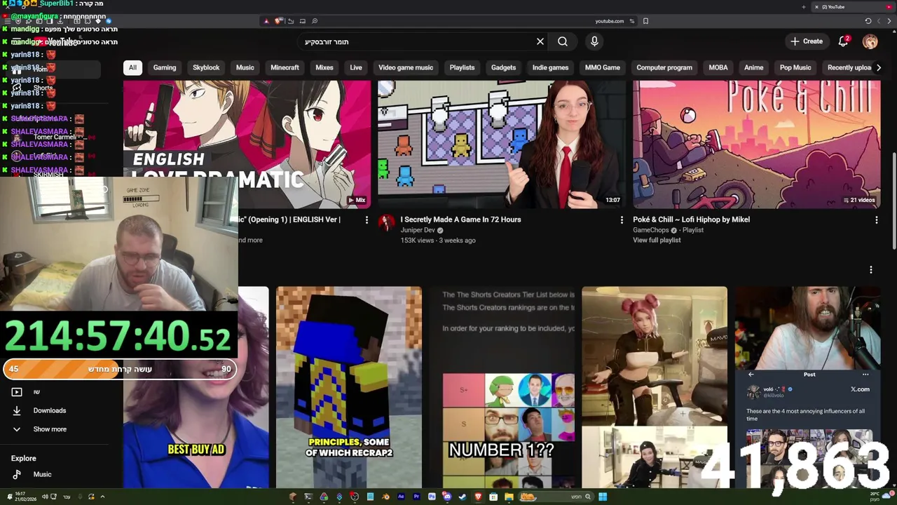
Task: Clear the YouTube search box text
Action: click(x=540, y=41)
